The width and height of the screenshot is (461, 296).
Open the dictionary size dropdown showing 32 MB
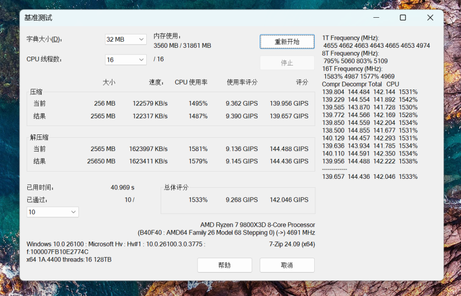point(126,39)
